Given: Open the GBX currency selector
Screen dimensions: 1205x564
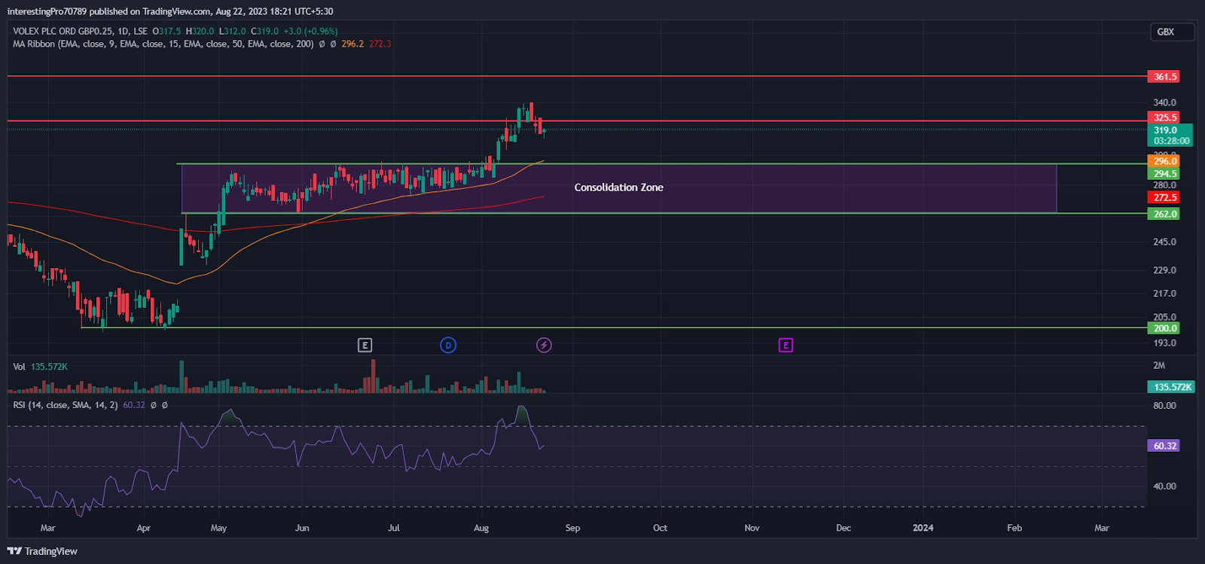Looking at the screenshot, I should click(1173, 32).
